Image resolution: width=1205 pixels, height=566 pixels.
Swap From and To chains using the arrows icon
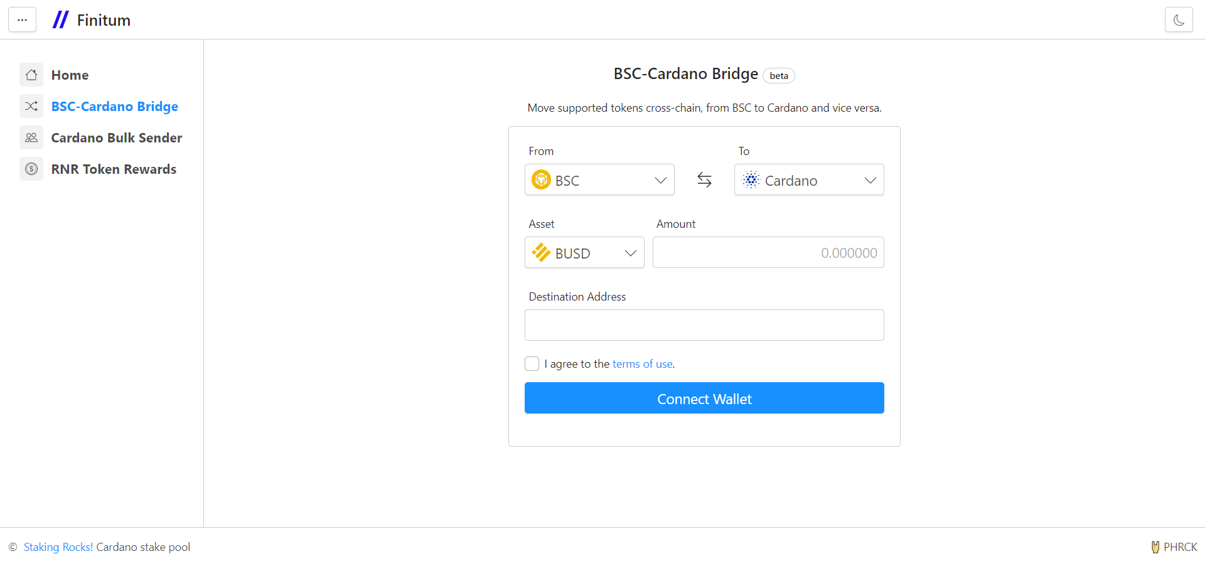coord(704,180)
